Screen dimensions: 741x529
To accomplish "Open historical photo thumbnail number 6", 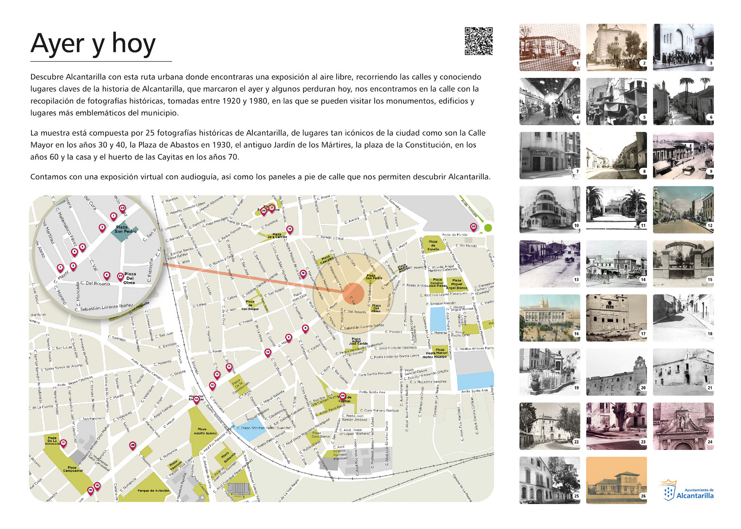I will coord(683,101).
